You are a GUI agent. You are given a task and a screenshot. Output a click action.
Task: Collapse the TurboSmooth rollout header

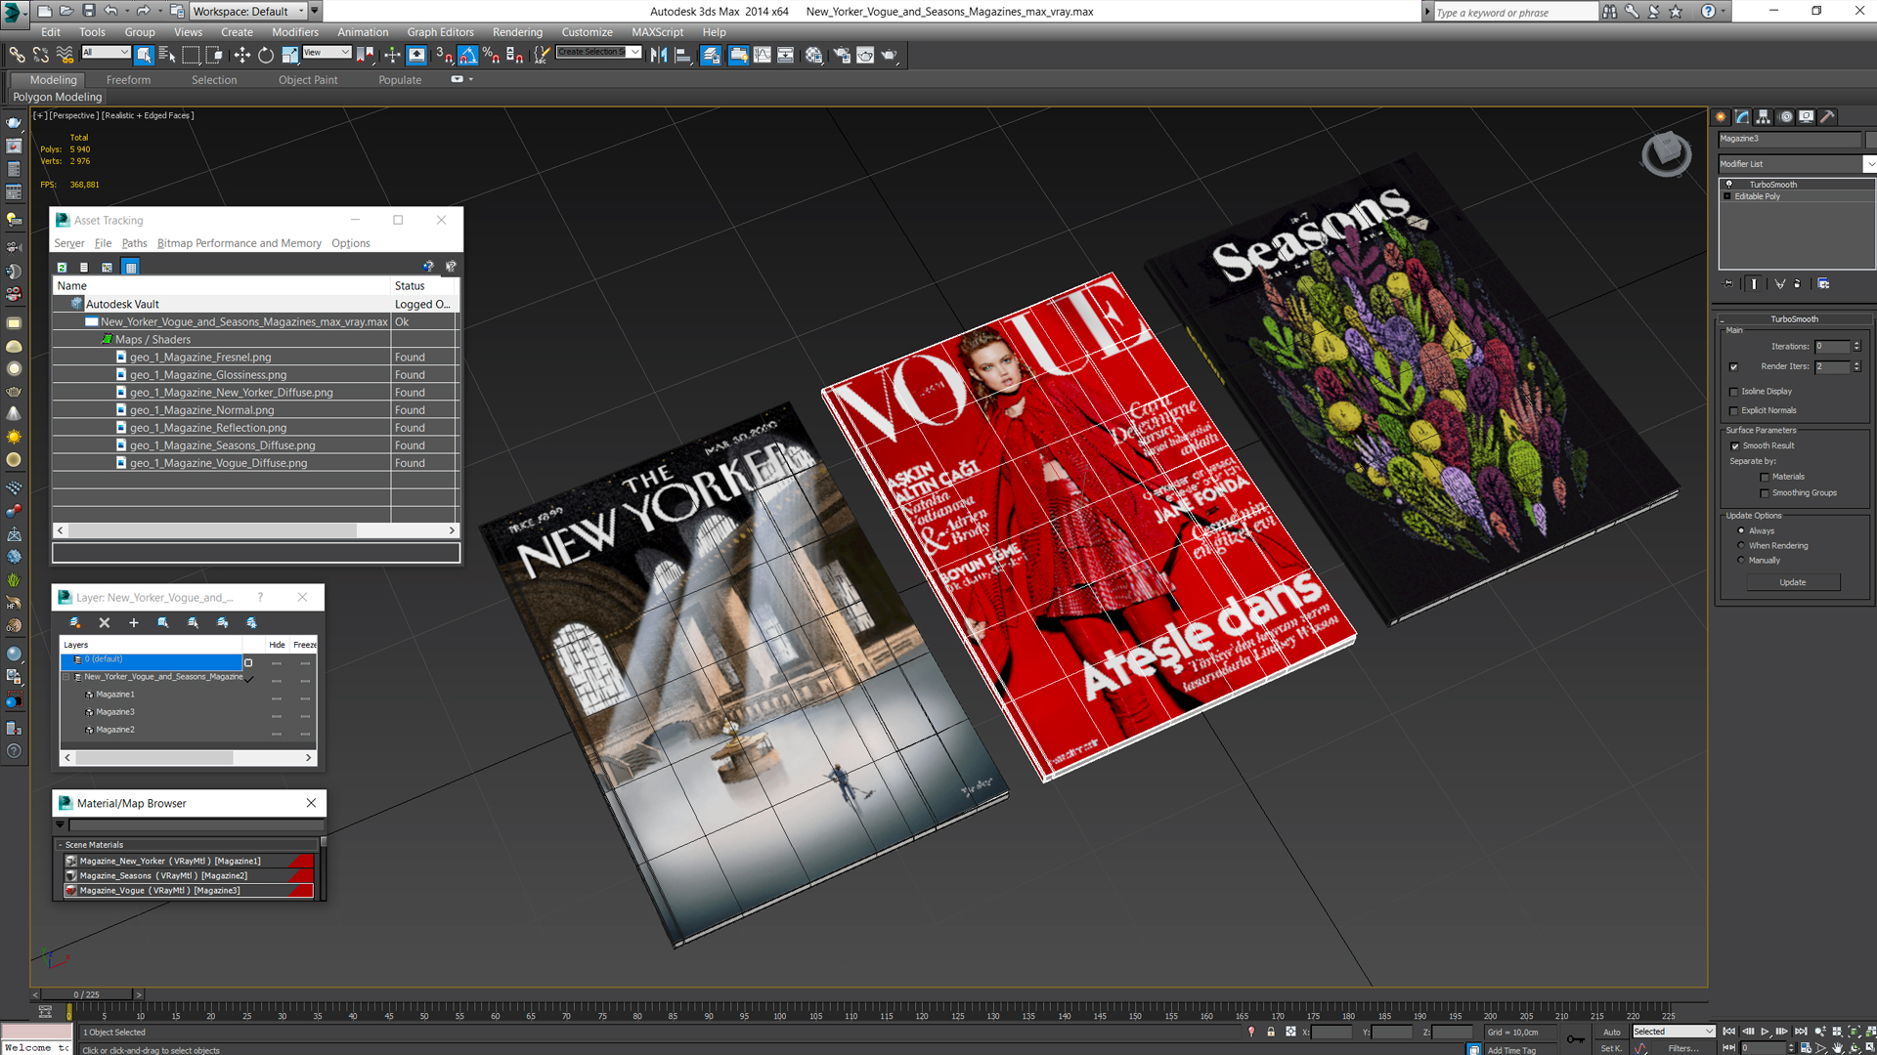(1794, 319)
